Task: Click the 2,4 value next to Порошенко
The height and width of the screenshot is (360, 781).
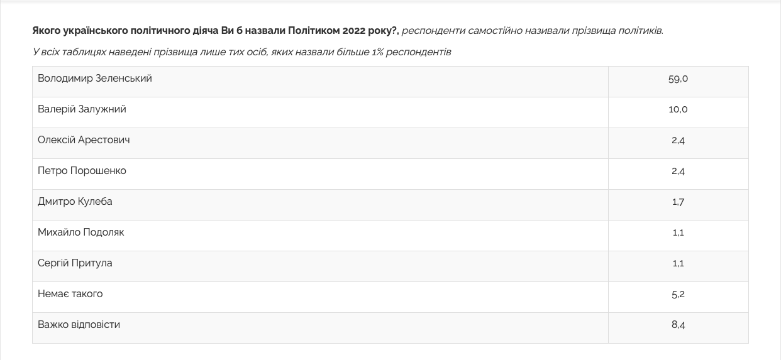Action: (678, 171)
